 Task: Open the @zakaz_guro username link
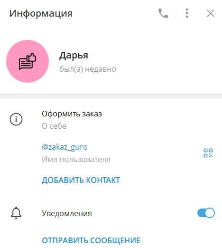(65, 147)
